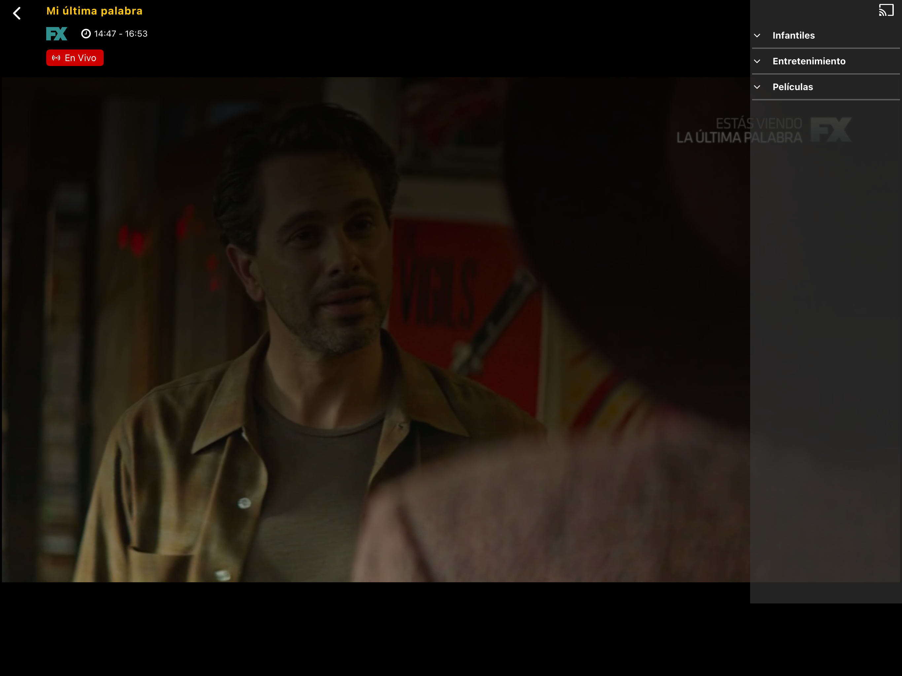Tap the En Vivo live badge
Image resolution: width=902 pixels, height=676 pixels.
coord(75,58)
